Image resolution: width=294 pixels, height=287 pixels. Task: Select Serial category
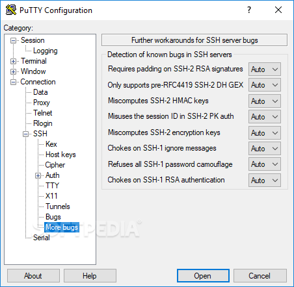pyautogui.click(x=42, y=238)
